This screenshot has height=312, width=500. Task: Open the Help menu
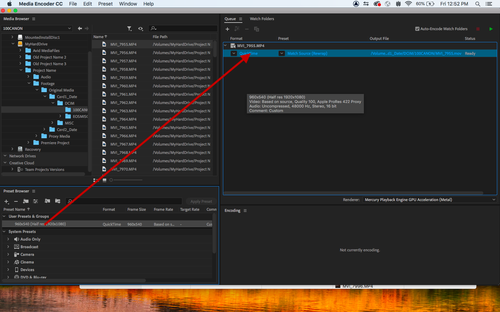click(148, 4)
